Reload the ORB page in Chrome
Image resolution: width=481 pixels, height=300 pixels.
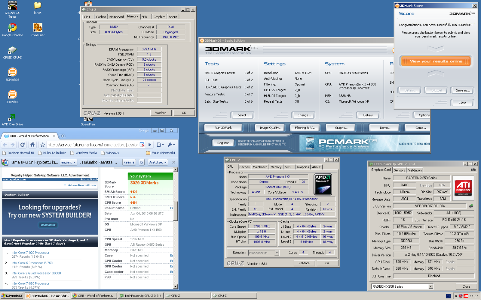pyautogui.click(x=22, y=145)
